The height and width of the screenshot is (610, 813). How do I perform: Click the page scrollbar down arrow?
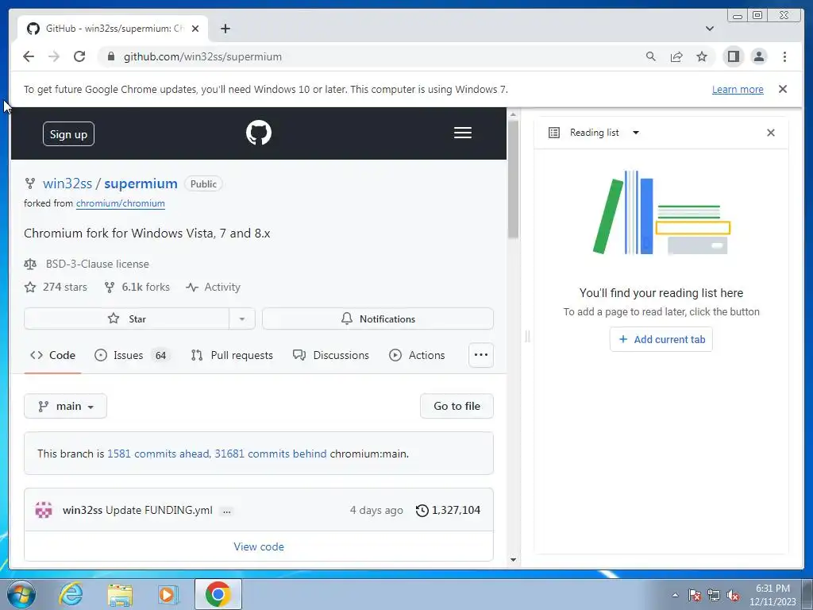point(514,560)
